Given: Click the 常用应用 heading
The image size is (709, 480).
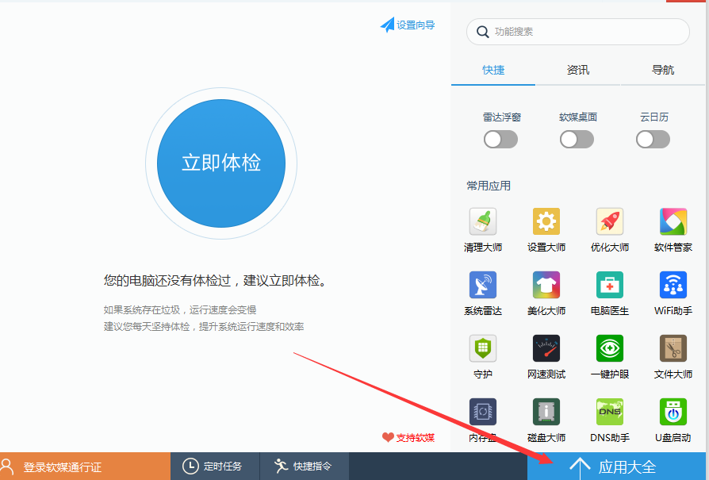Looking at the screenshot, I should point(489,186).
